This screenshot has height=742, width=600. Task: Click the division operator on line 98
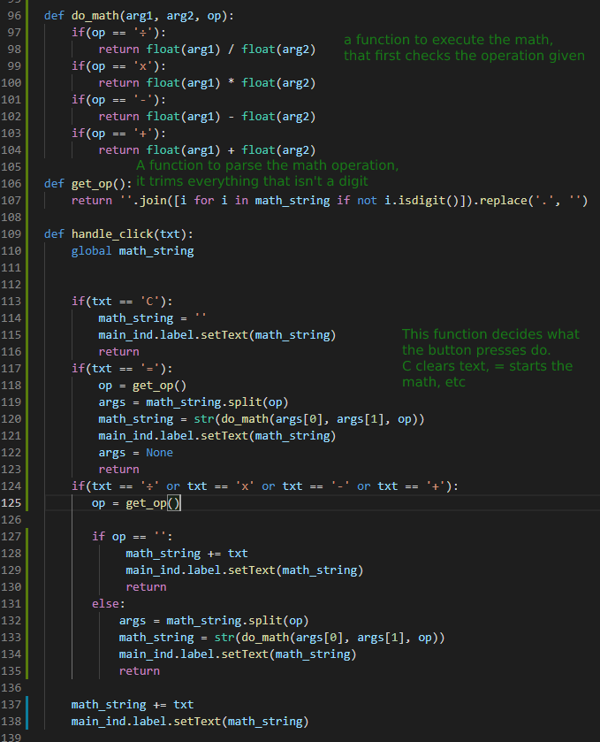point(231,50)
